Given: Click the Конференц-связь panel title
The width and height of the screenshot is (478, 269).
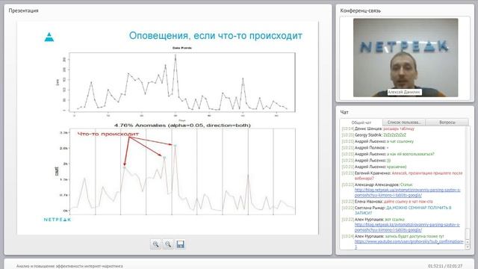Looking at the screenshot, I should coord(360,10).
